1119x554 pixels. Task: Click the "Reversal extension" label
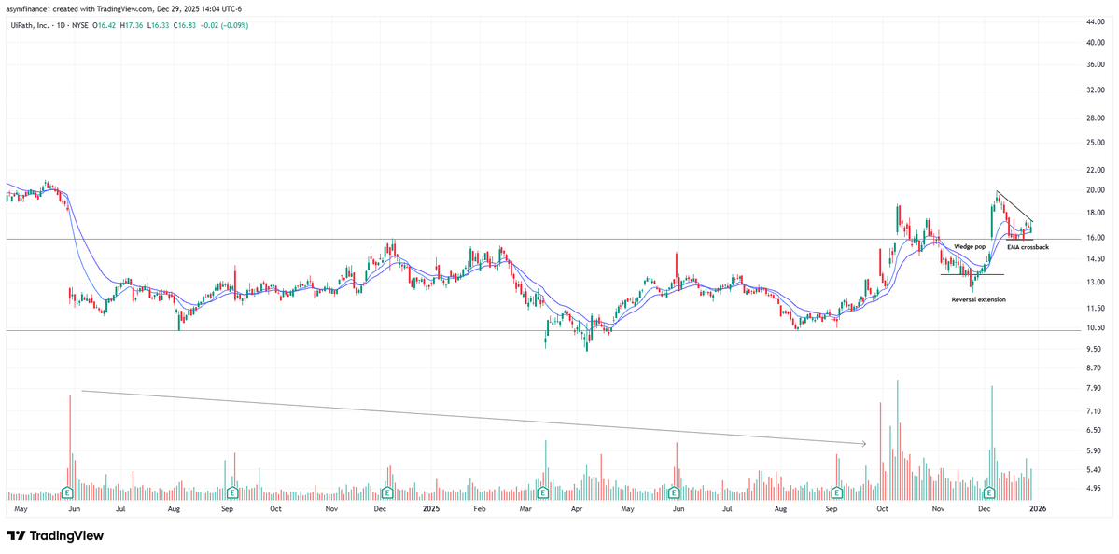pyautogui.click(x=979, y=298)
